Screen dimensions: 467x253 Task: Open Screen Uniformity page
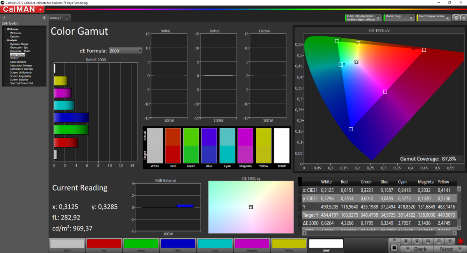tap(21, 72)
